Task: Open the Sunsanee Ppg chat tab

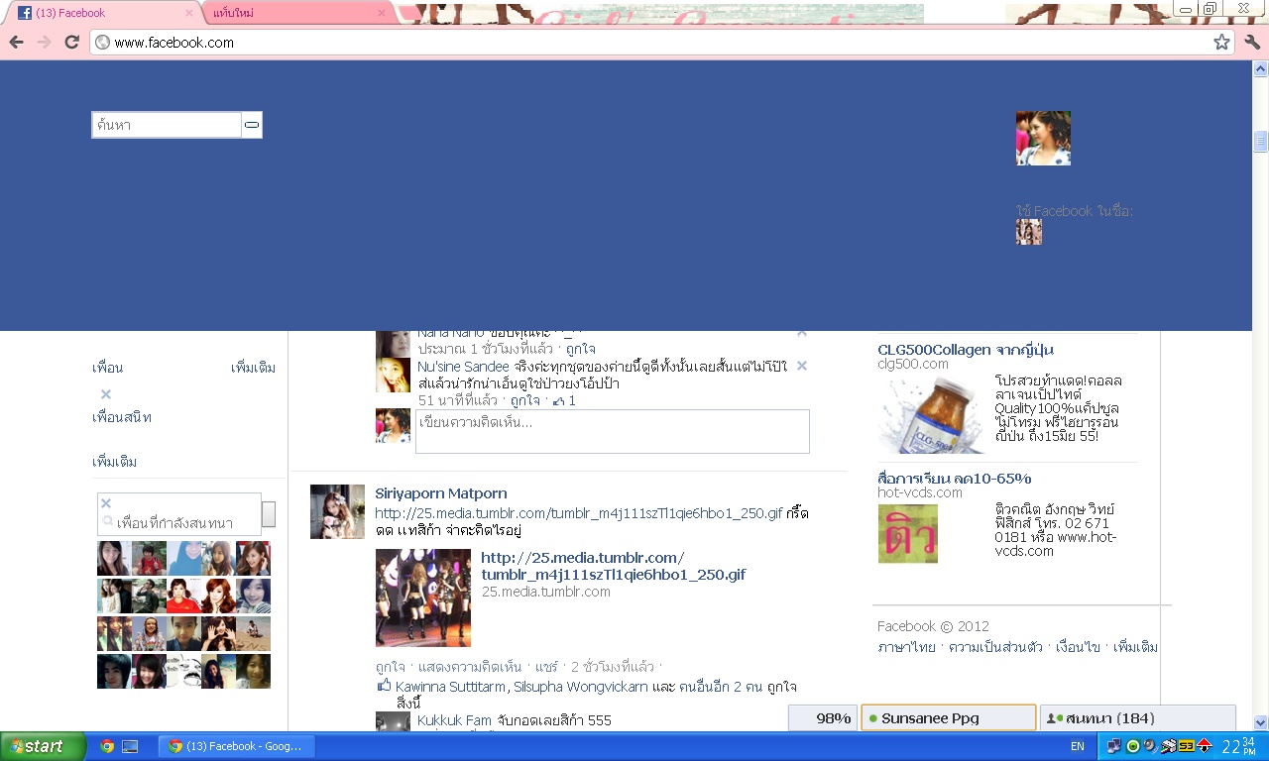Action: (948, 718)
